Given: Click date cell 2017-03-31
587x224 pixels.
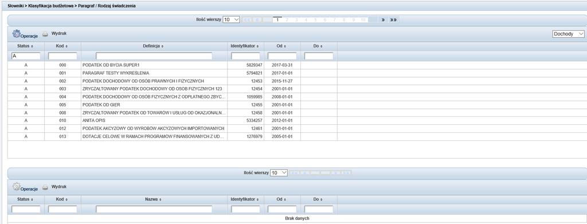Looking at the screenshot, I should (x=282, y=65).
